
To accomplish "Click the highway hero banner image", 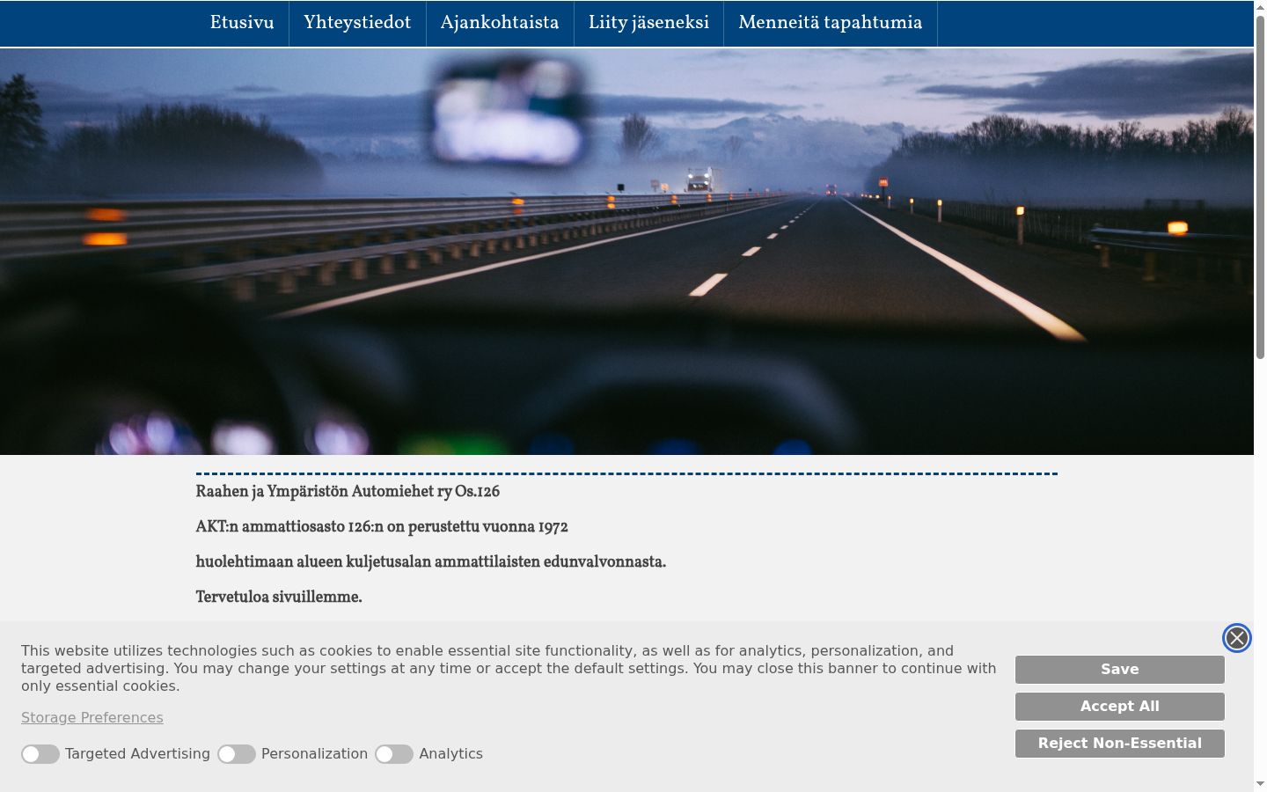I will [x=626, y=252].
